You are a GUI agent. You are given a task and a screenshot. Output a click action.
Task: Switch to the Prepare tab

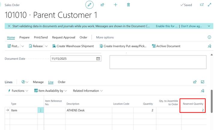click(x=24, y=37)
